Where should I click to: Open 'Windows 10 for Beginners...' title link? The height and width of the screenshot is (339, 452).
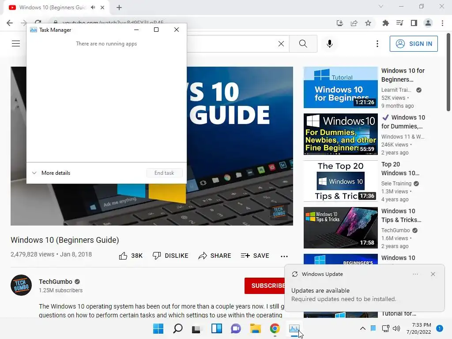[403, 75]
